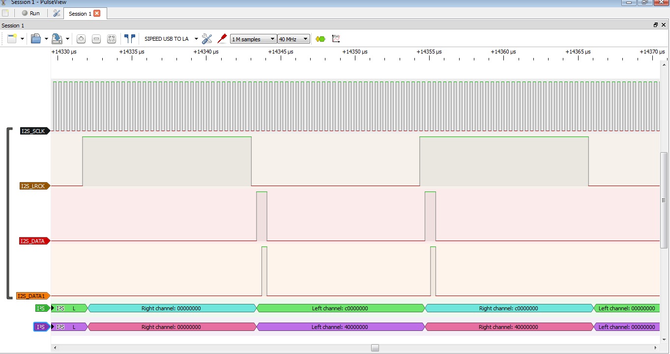The width and height of the screenshot is (670, 354).
Task: Zoom out of the waveform
Action: point(96,39)
